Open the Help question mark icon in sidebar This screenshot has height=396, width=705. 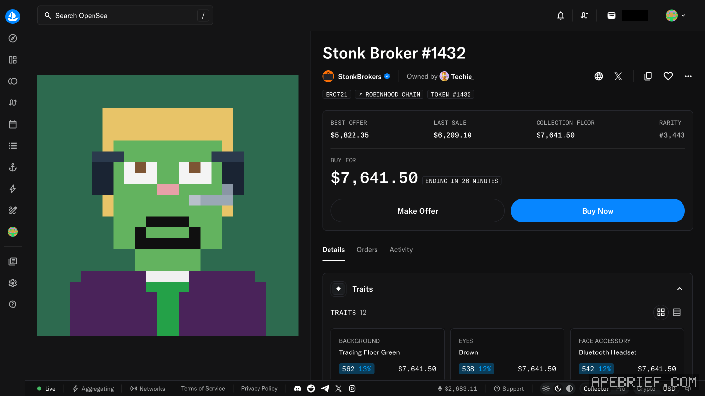[x=13, y=305]
